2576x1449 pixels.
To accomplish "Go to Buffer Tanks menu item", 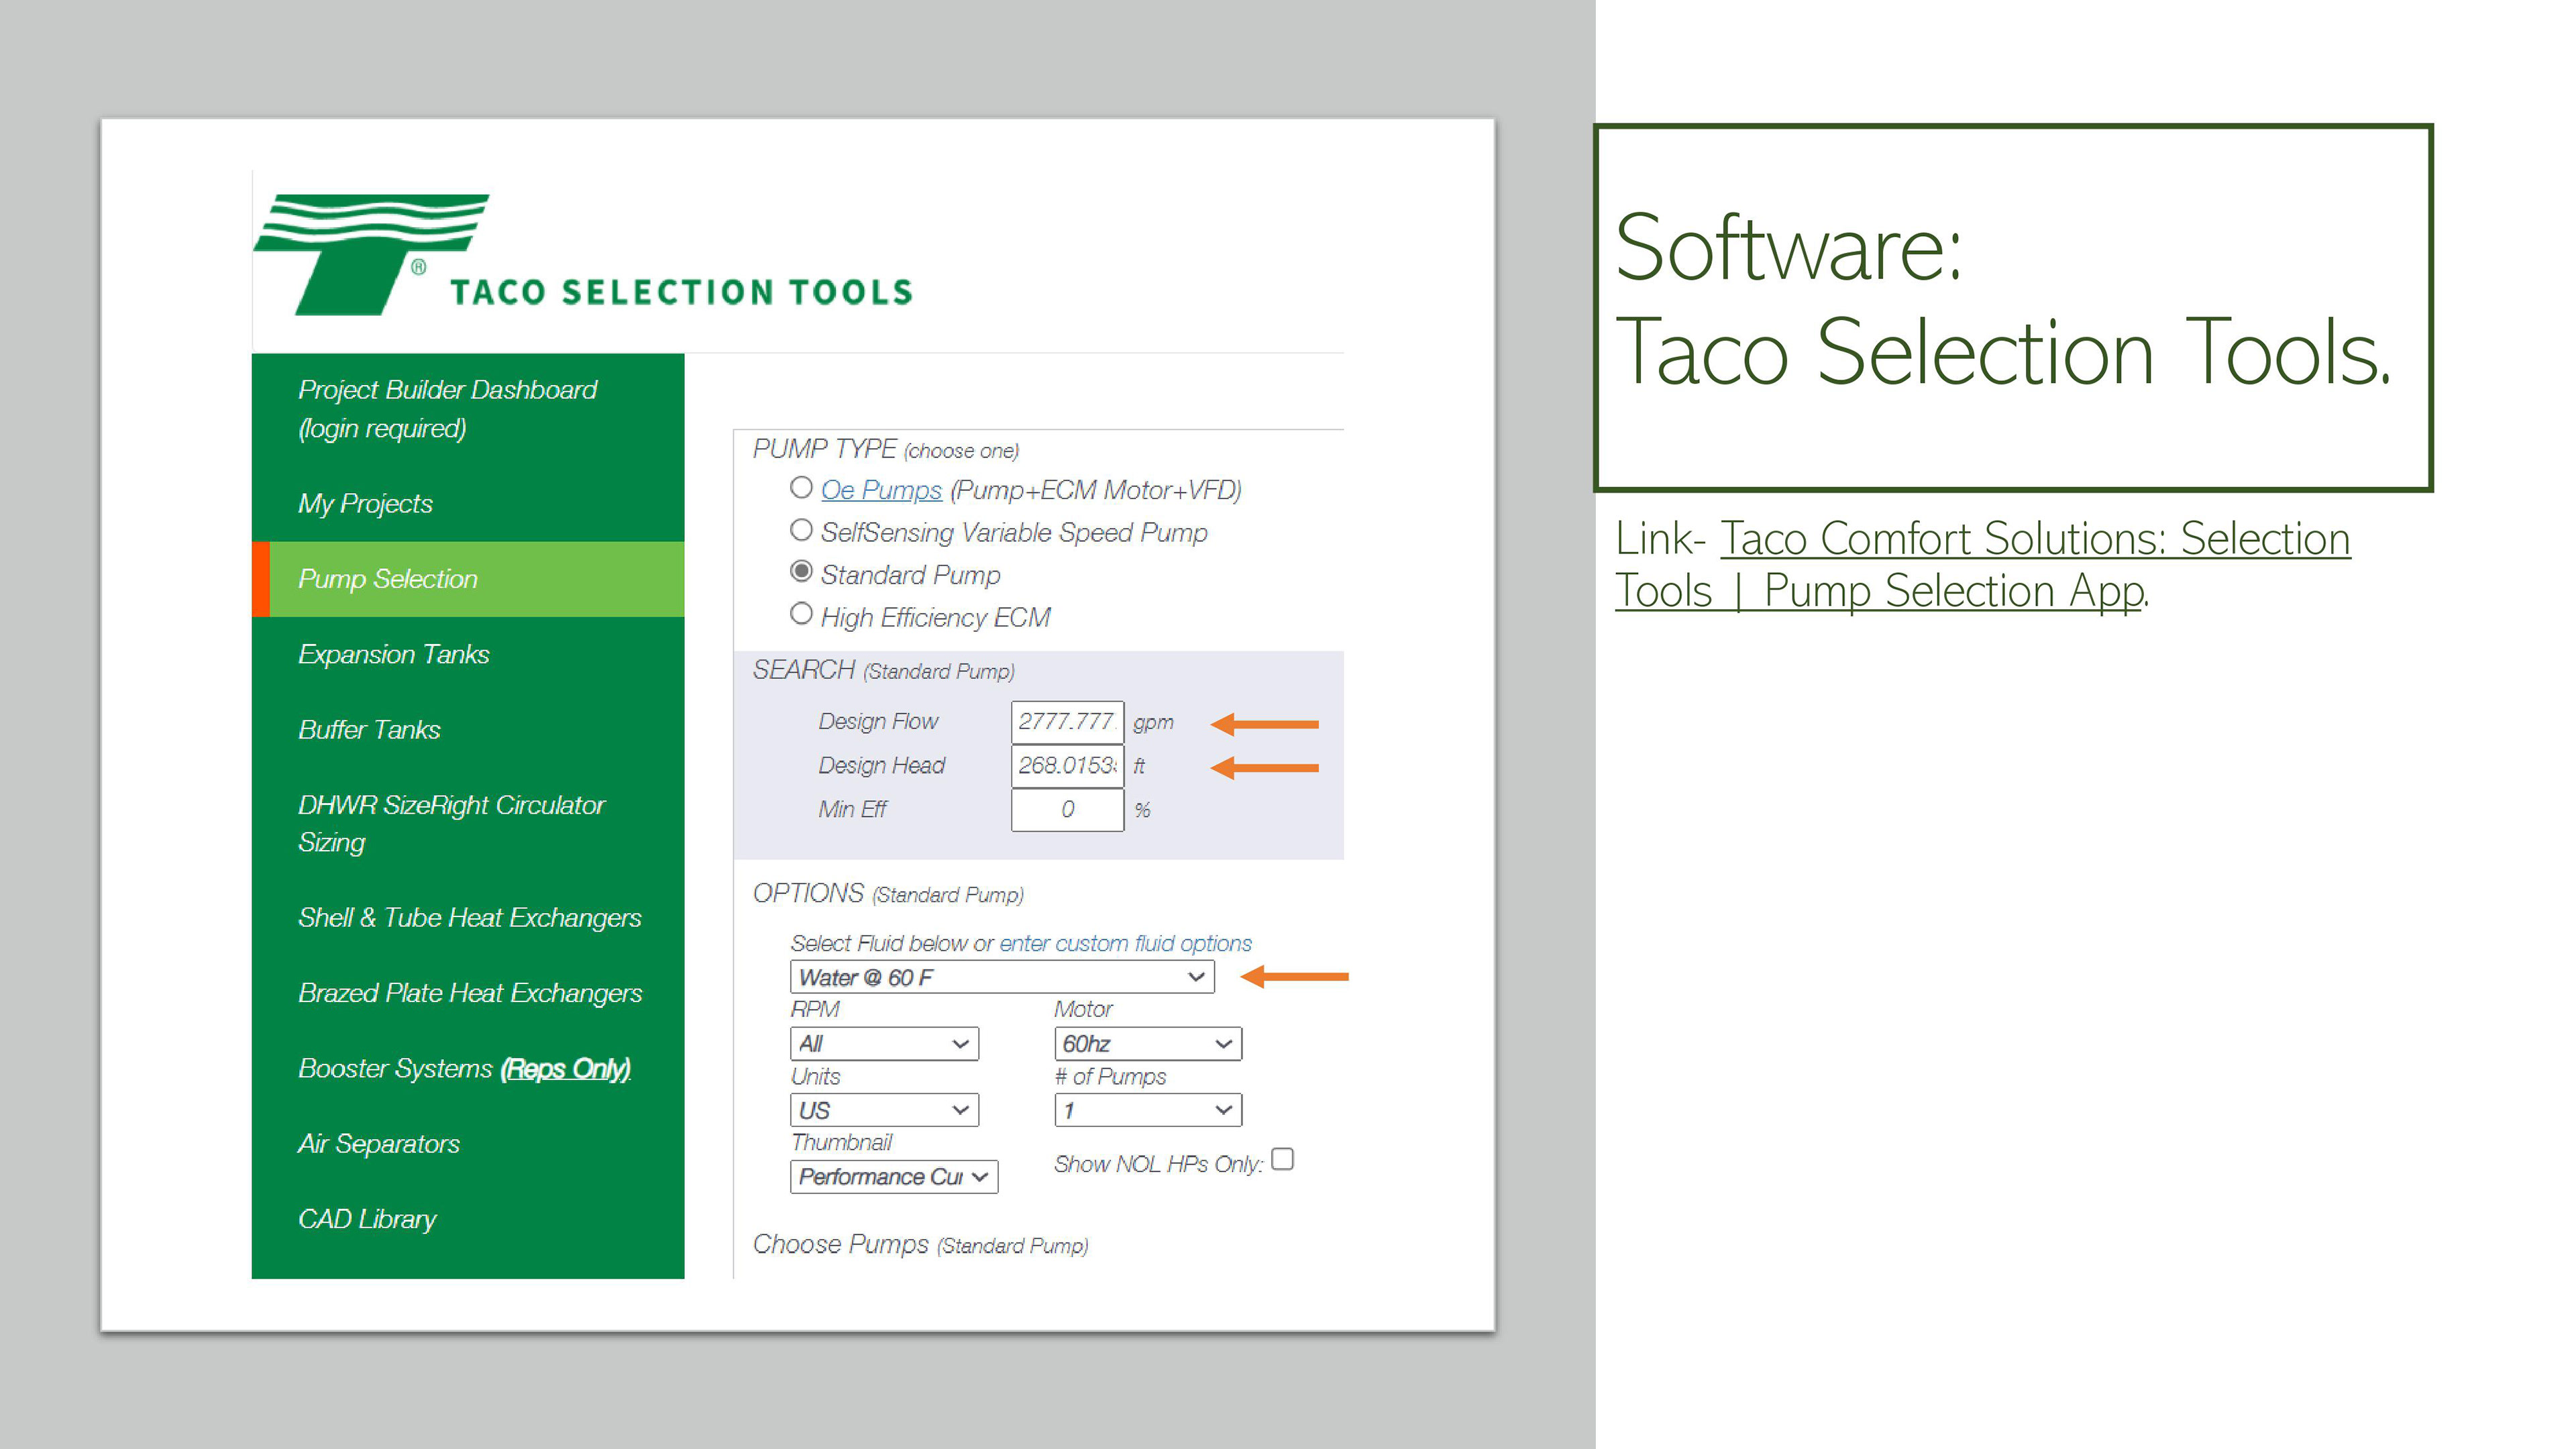I will point(369,730).
